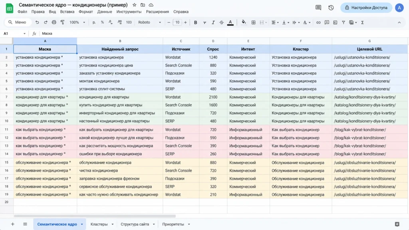Toggle bold formatting
Screen dimensions: 409x230
click(x=195, y=22)
